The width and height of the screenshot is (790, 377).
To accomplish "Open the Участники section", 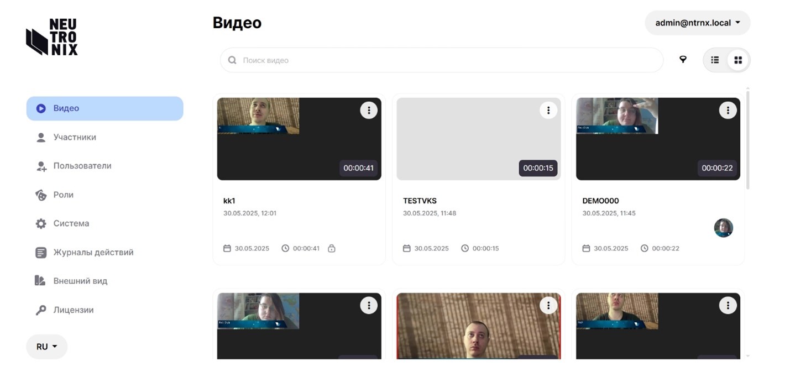I will click(x=75, y=137).
